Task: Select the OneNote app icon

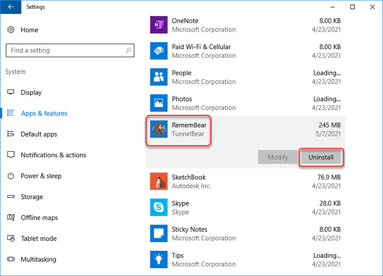Action: click(x=159, y=25)
